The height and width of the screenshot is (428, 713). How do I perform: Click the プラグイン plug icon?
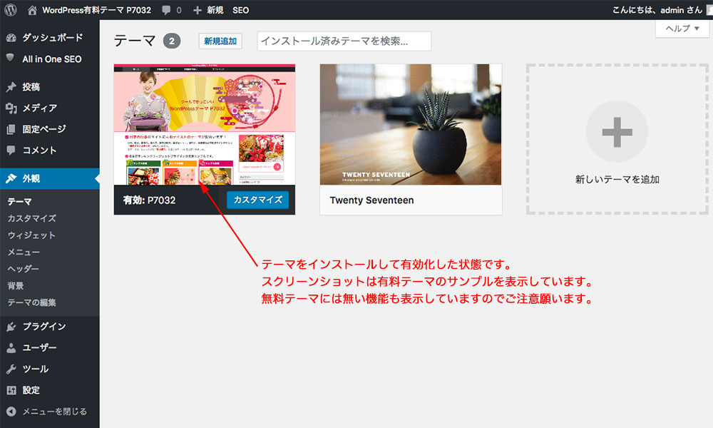click(x=11, y=327)
